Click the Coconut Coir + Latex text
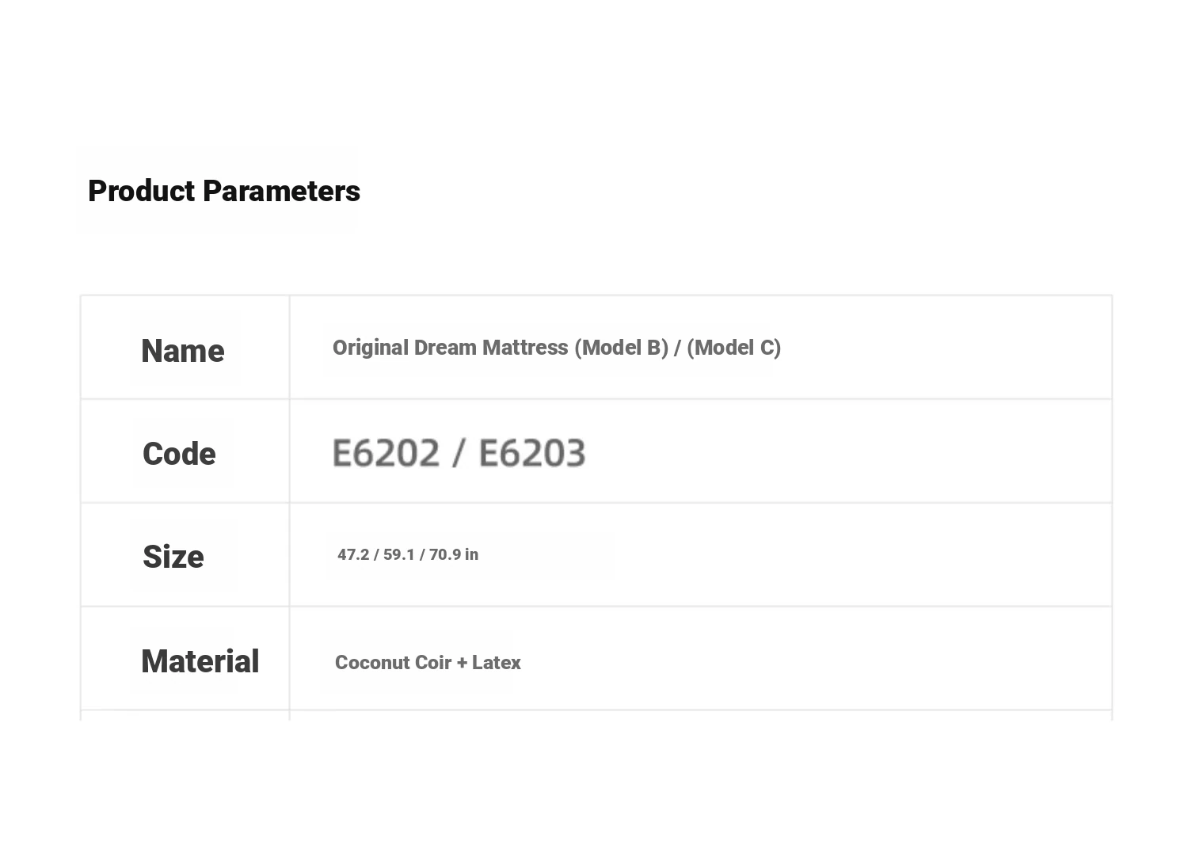This screenshot has height=860, width=1188. click(428, 663)
